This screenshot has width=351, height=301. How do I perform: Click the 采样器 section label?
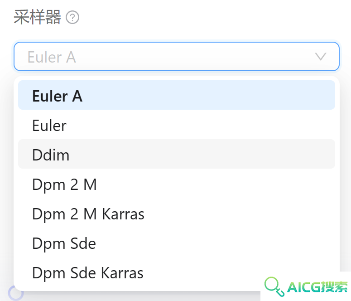pos(37,17)
